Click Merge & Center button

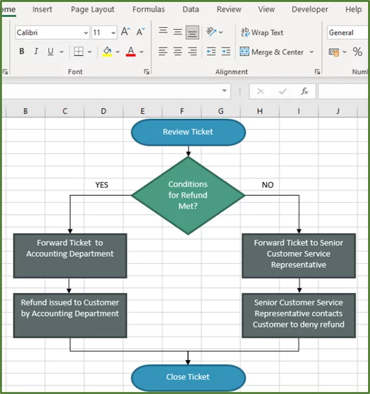[x=272, y=52]
